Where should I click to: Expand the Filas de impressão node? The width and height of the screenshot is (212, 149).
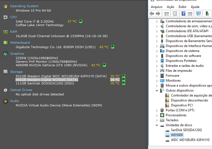pyautogui.click(x=157, y=71)
